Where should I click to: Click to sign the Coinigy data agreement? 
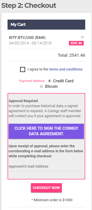[46, 131]
